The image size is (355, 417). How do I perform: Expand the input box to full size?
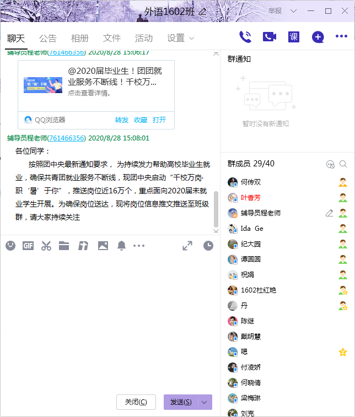pos(187,246)
